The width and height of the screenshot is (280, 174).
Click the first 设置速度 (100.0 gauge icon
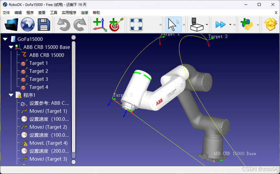coord(24,119)
